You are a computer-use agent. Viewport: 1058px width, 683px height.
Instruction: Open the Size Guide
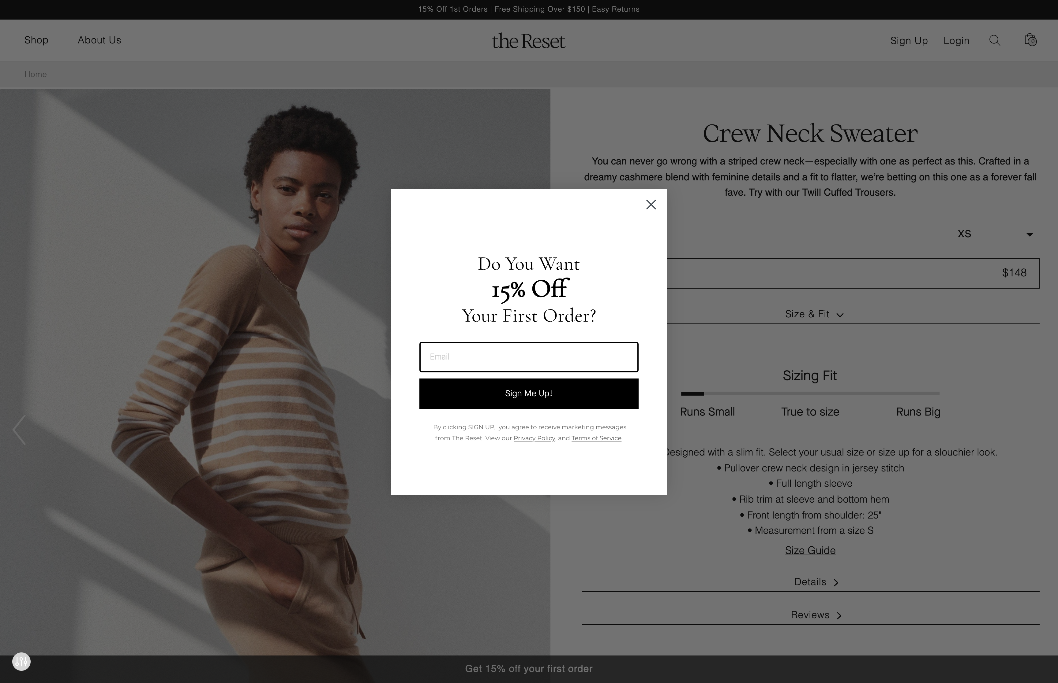pos(810,550)
